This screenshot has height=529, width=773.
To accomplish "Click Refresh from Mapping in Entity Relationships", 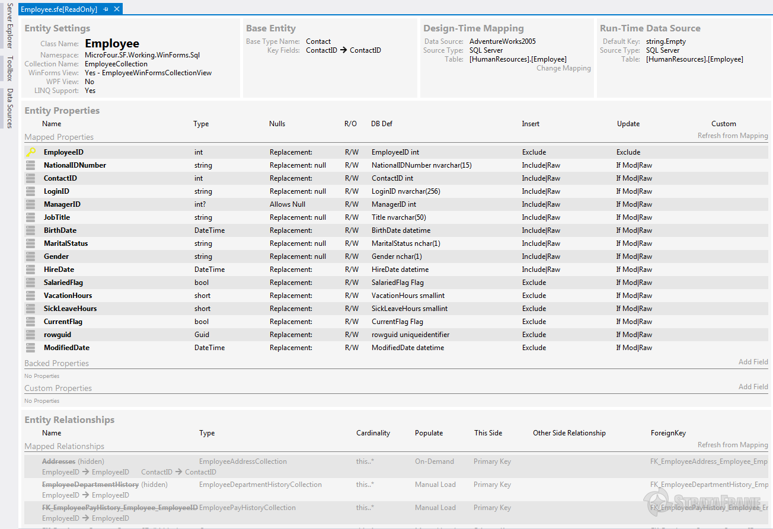I will [x=732, y=445].
